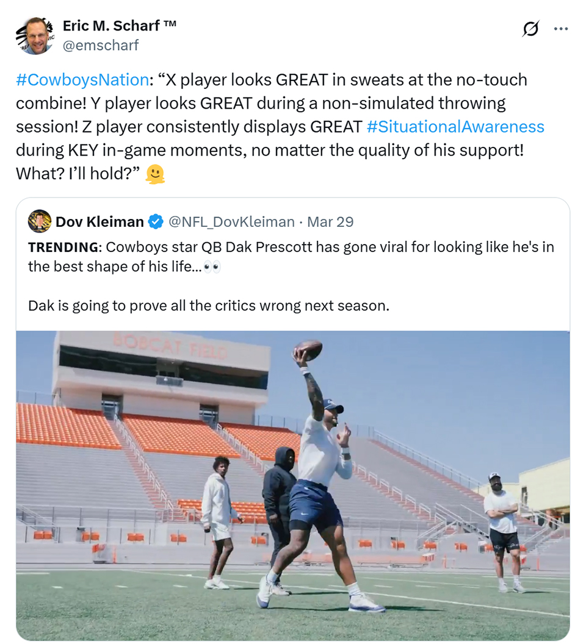Click the Dov Kleiman name

tap(99, 222)
